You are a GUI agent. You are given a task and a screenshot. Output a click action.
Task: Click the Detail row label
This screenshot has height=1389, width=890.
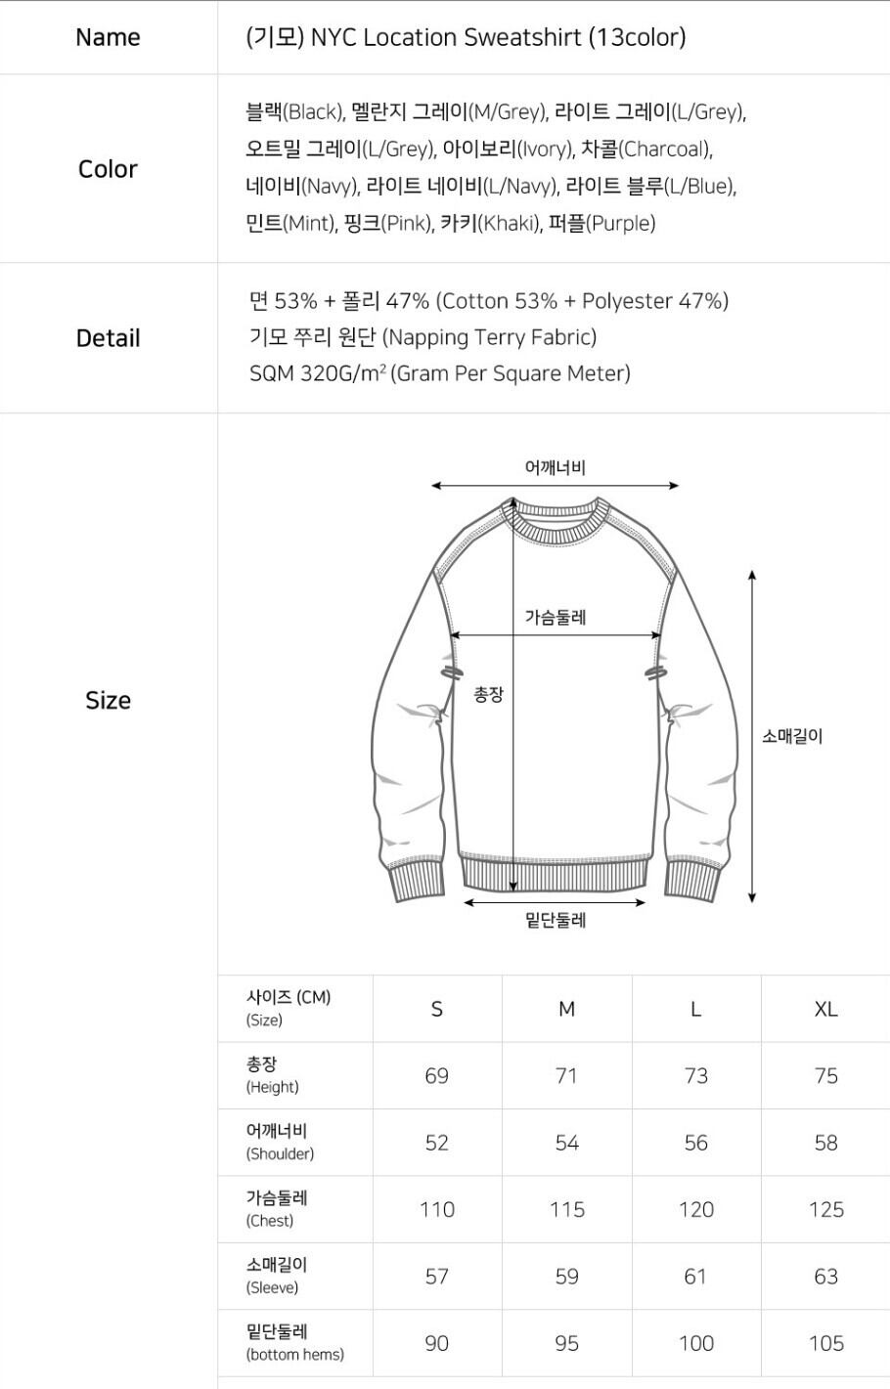pos(108,338)
